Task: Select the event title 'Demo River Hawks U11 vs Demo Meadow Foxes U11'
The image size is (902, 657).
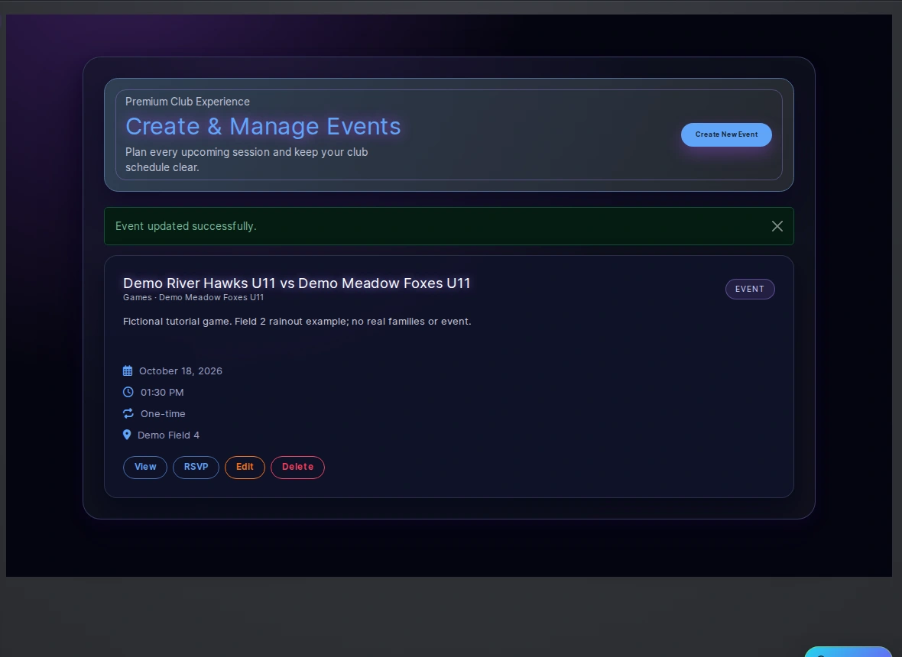Action: pyautogui.click(x=297, y=283)
